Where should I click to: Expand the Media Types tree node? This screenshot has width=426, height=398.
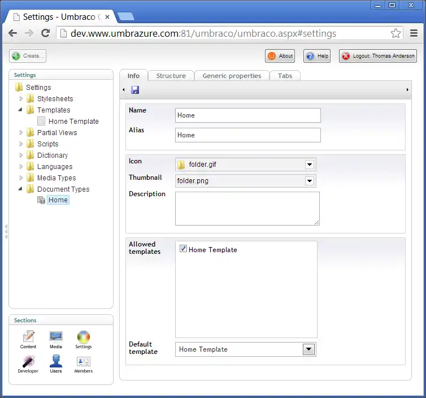[x=21, y=178]
